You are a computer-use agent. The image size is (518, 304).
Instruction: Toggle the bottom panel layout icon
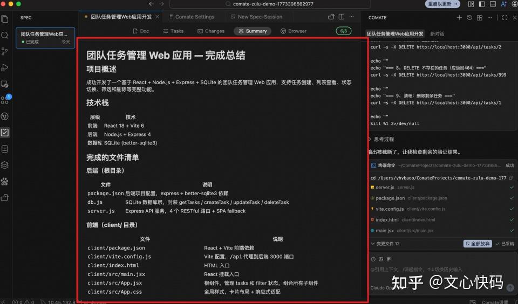[x=493, y=4]
